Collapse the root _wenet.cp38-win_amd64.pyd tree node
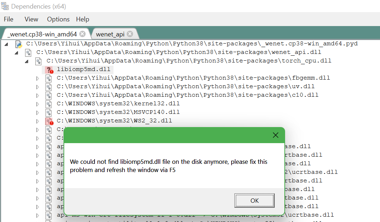The width and height of the screenshot is (380, 222). pyautogui.click(x=6, y=44)
